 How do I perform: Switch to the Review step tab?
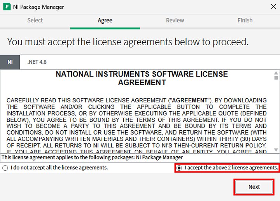pyautogui.click(x=175, y=20)
